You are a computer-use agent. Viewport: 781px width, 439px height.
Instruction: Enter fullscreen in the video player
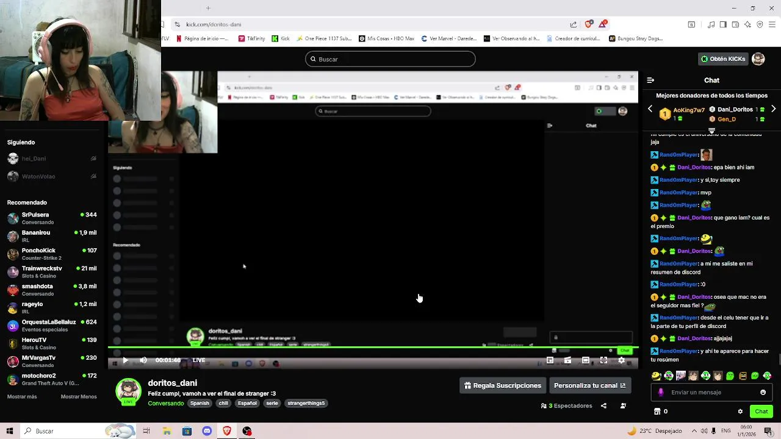(x=603, y=360)
